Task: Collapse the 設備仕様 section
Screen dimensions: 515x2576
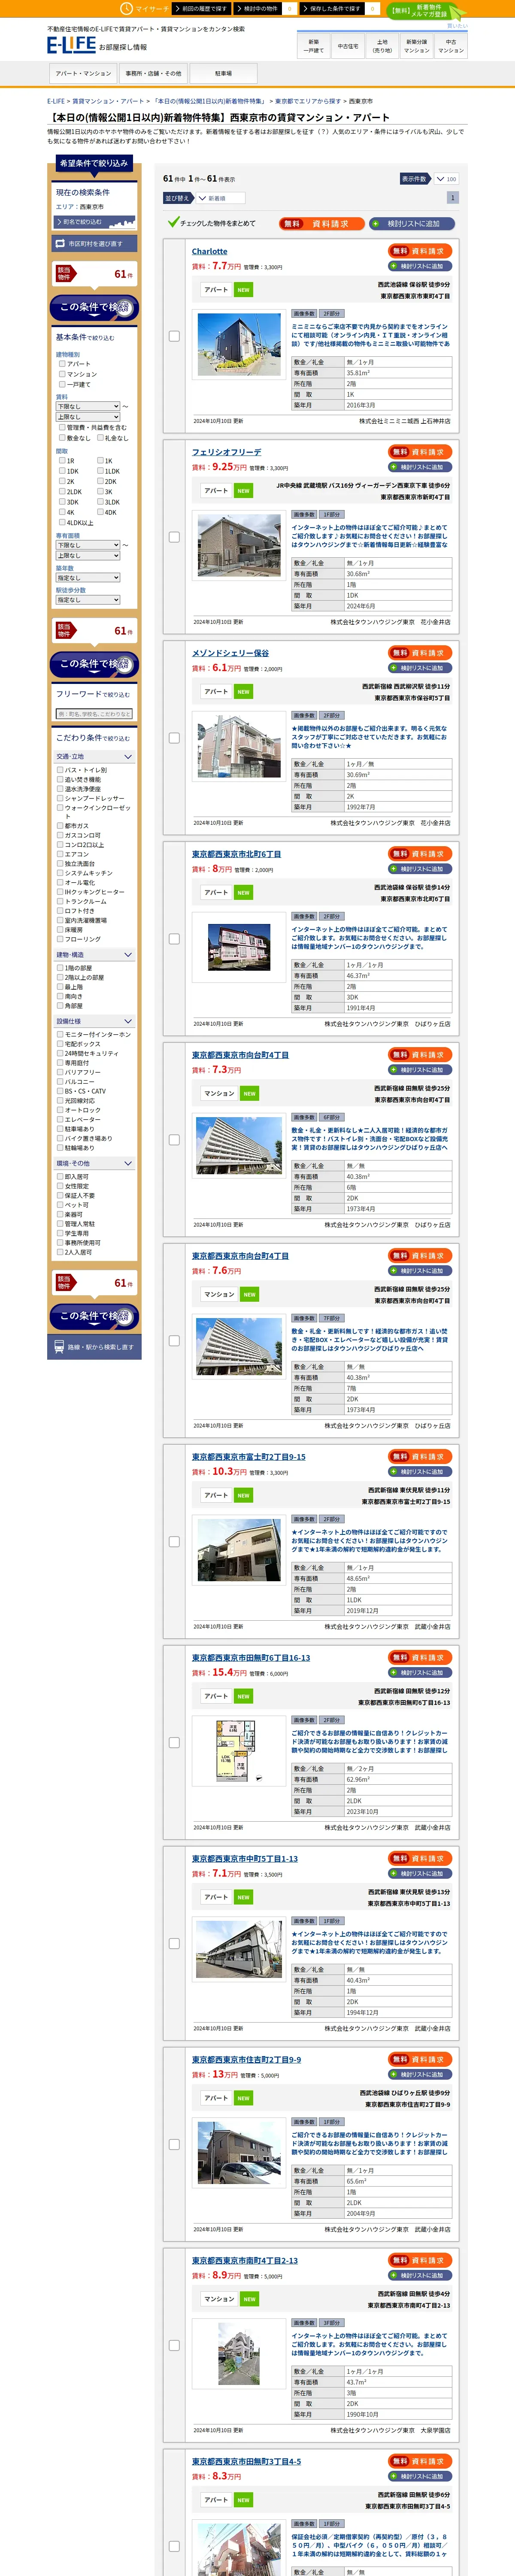Action: click(94, 1021)
